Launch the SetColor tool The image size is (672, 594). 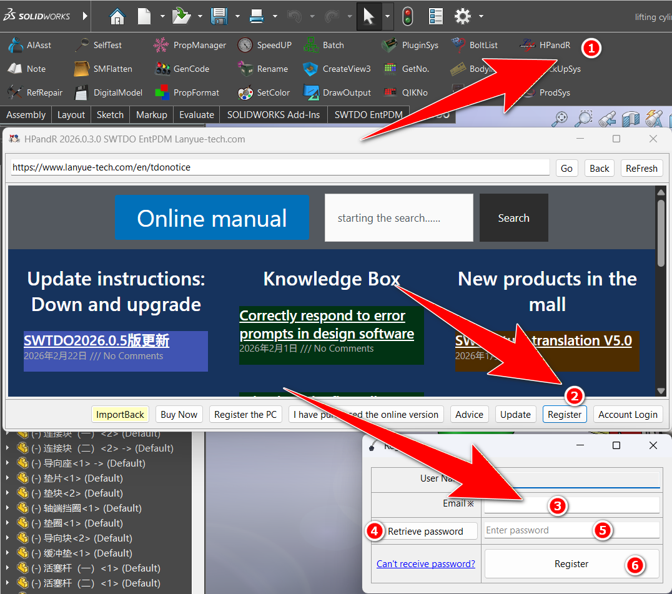point(264,92)
